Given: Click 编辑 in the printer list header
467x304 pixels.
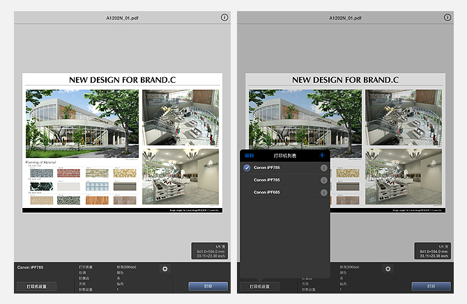Looking at the screenshot, I should [249, 156].
